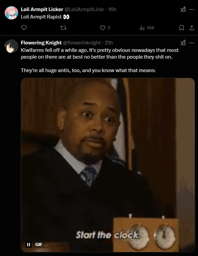Click the repost arrows icon on the top post
Image resolution: width=198 pixels, height=256 pixels.
coord(63,28)
